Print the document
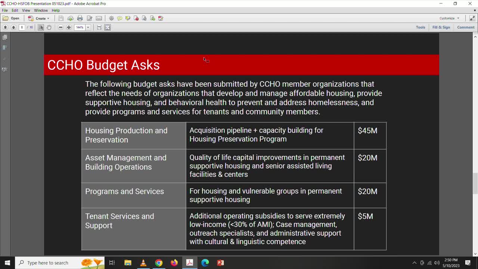Image resolution: width=478 pixels, height=269 pixels. tap(80, 18)
